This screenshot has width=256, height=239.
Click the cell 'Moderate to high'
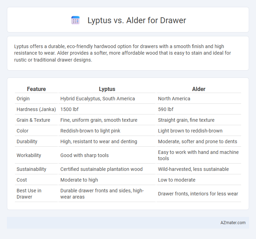(x=79, y=180)
